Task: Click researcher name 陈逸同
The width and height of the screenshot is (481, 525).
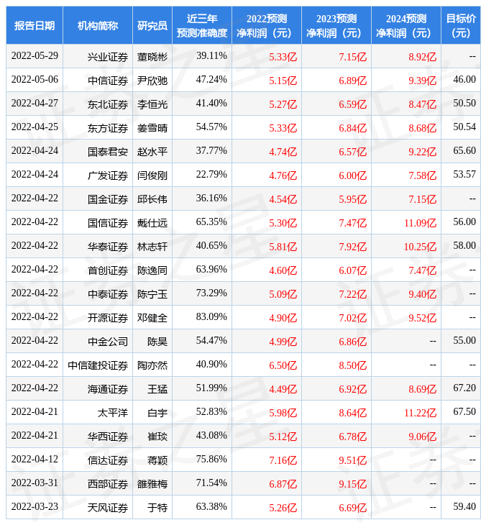Action: (x=152, y=270)
